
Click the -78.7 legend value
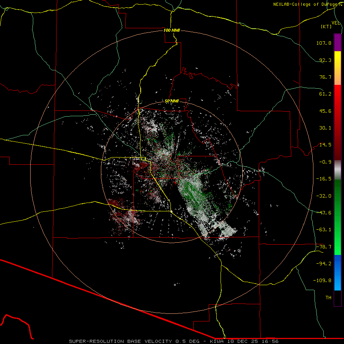click(324, 247)
